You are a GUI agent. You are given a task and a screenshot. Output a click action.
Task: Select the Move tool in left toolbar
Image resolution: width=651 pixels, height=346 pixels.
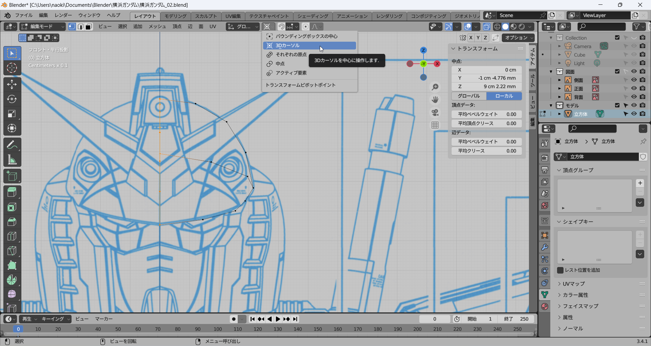(x=12, y=84)
